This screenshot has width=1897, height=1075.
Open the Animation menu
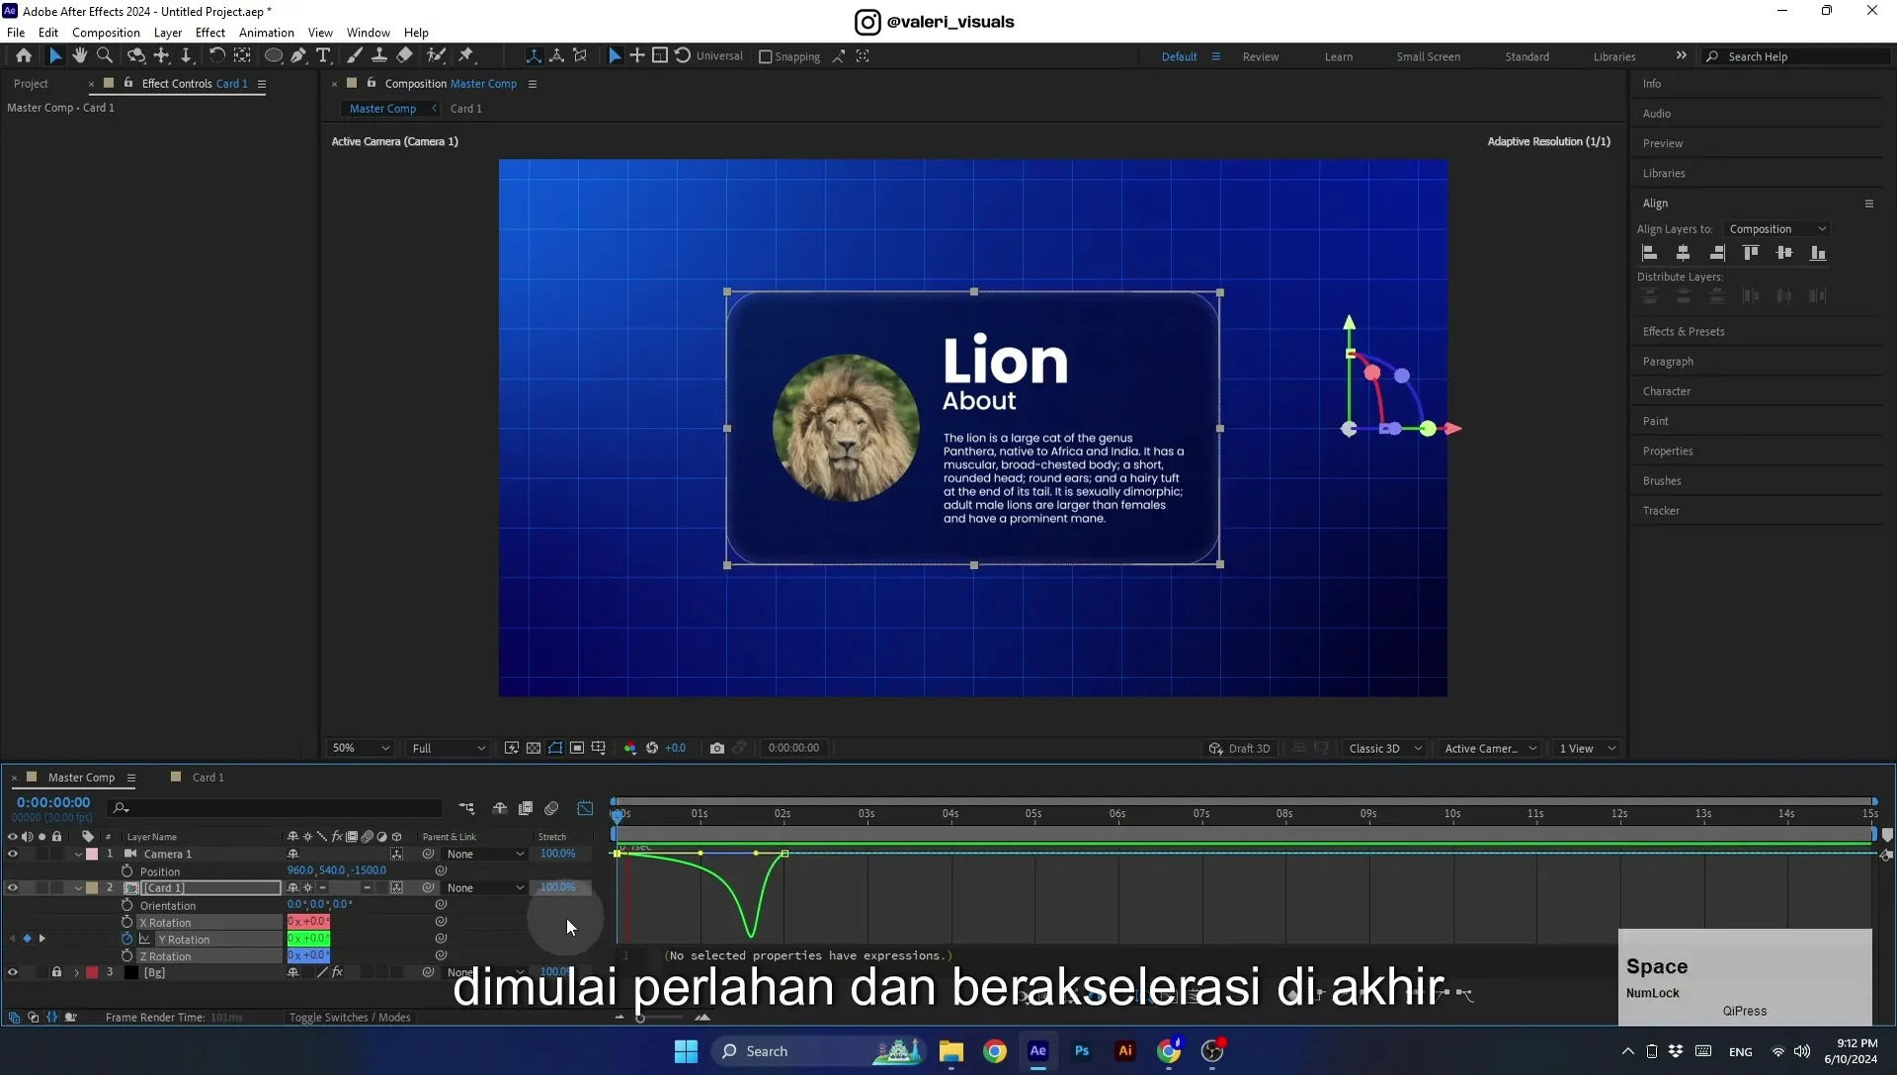click(x=267, y=33)
